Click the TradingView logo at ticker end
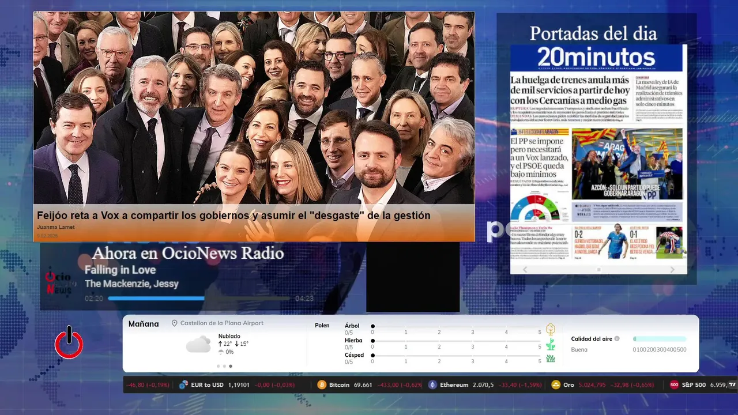The width and height of the screenshot is (738, 415). point(732,384)
